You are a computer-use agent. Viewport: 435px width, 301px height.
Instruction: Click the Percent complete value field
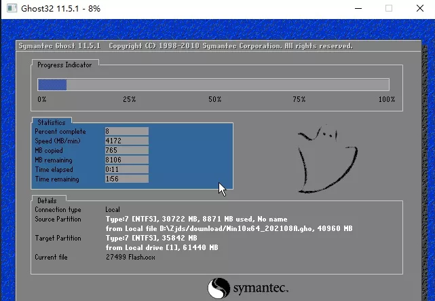126,131
